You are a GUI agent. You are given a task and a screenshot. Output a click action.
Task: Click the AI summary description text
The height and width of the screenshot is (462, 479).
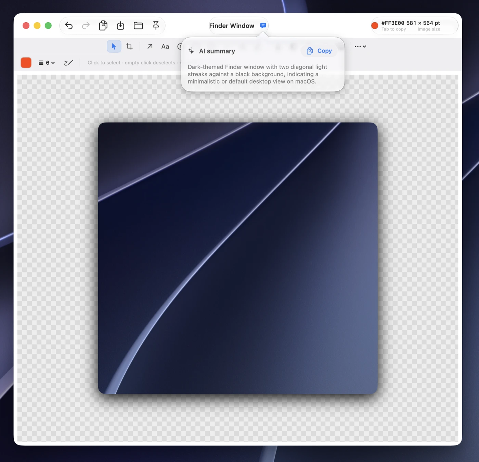point(257,74)
